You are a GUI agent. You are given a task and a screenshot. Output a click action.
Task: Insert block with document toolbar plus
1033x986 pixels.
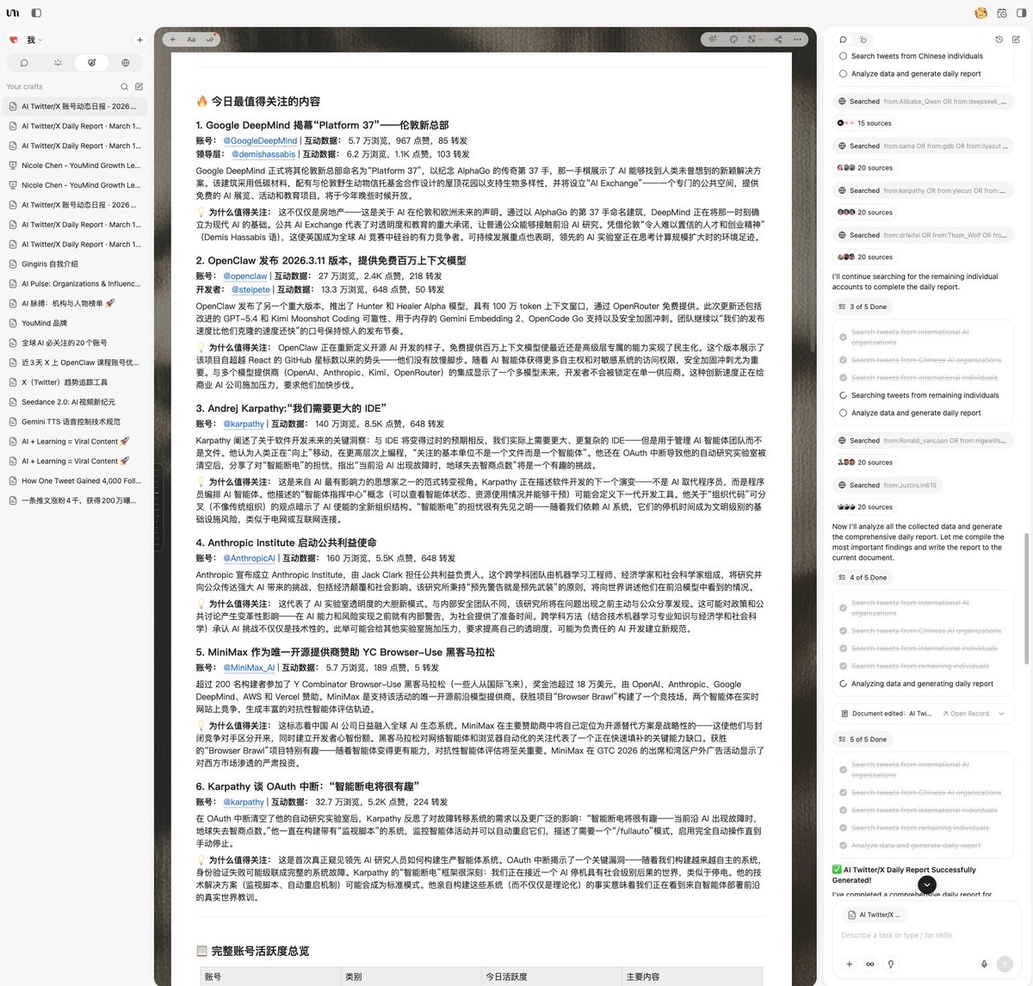click(172, 40)
